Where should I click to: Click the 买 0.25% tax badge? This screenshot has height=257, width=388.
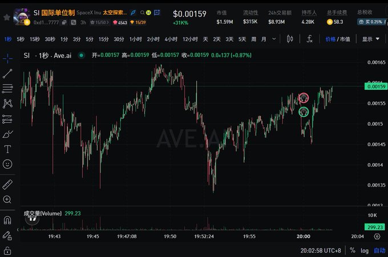click(x=371, y=22)
